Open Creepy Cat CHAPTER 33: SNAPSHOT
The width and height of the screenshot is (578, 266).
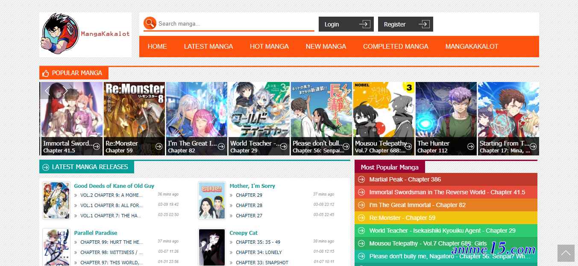[x=262, y=263]
